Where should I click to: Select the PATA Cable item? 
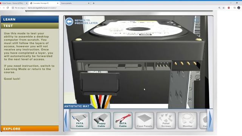[80, 121]
